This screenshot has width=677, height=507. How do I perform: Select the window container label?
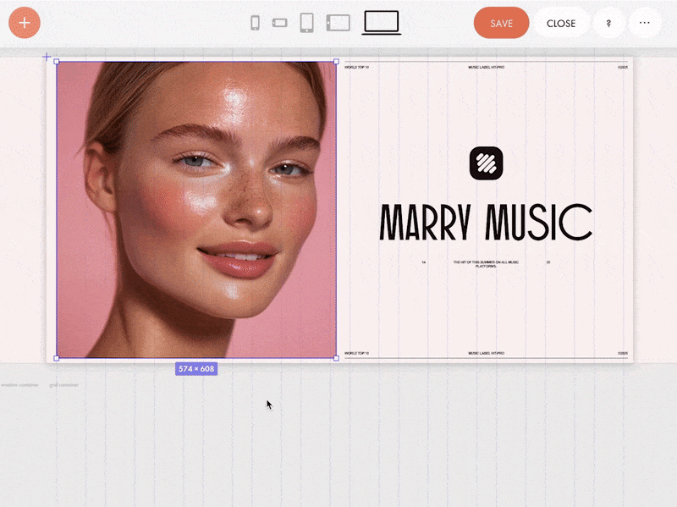pos(19,385)
